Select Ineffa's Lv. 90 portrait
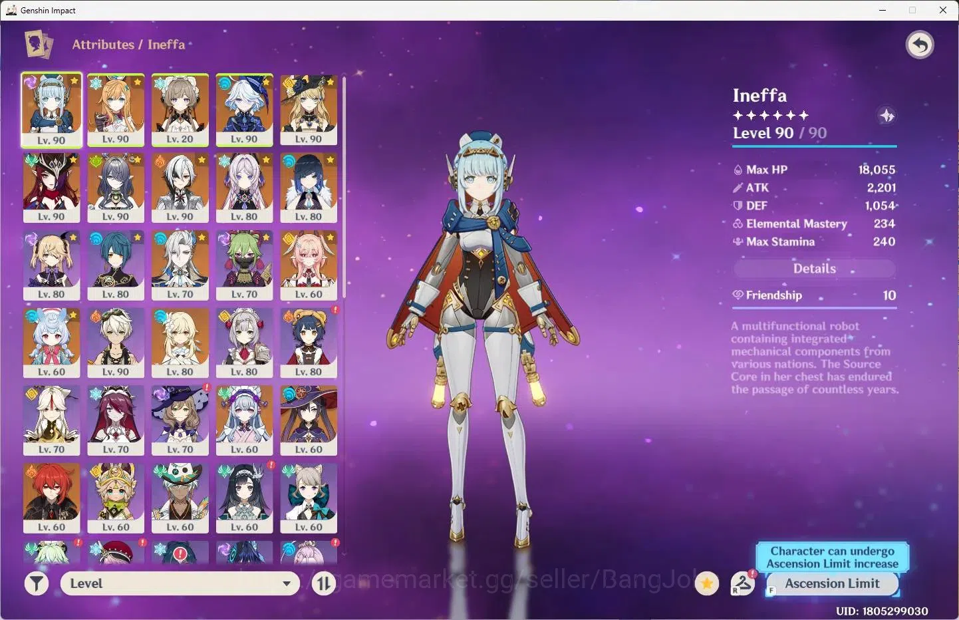This screenshot has height=620, width=959. tap(51, 110)
